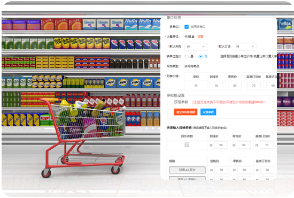Image resolution: width=294 pixels, height=198 pixels.
Task: Click the orange 清空SKU库重建 button
Action: [x=185, y=112]
